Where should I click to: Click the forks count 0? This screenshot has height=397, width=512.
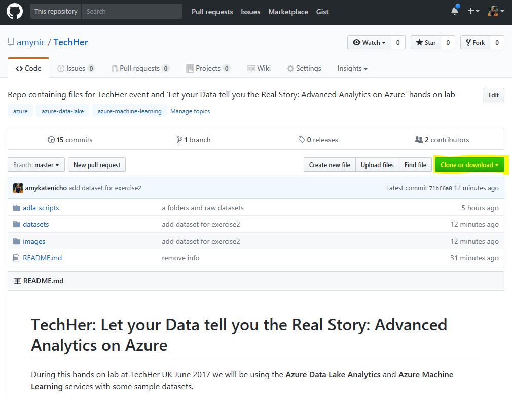tap(497, 42)
